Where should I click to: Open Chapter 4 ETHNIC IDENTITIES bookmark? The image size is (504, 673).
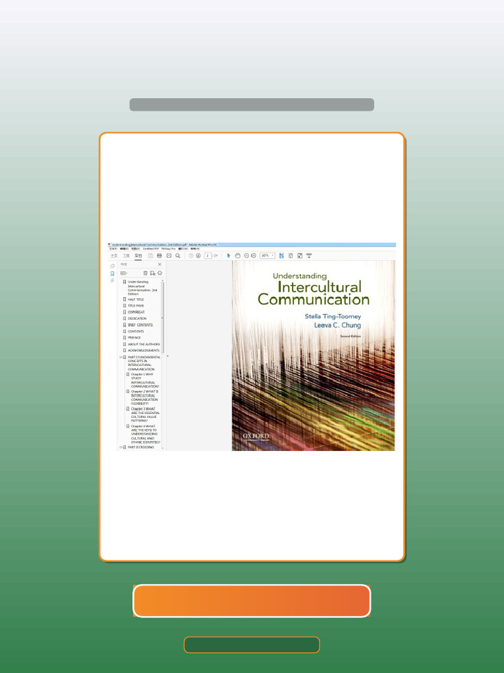tap(145, 434)
